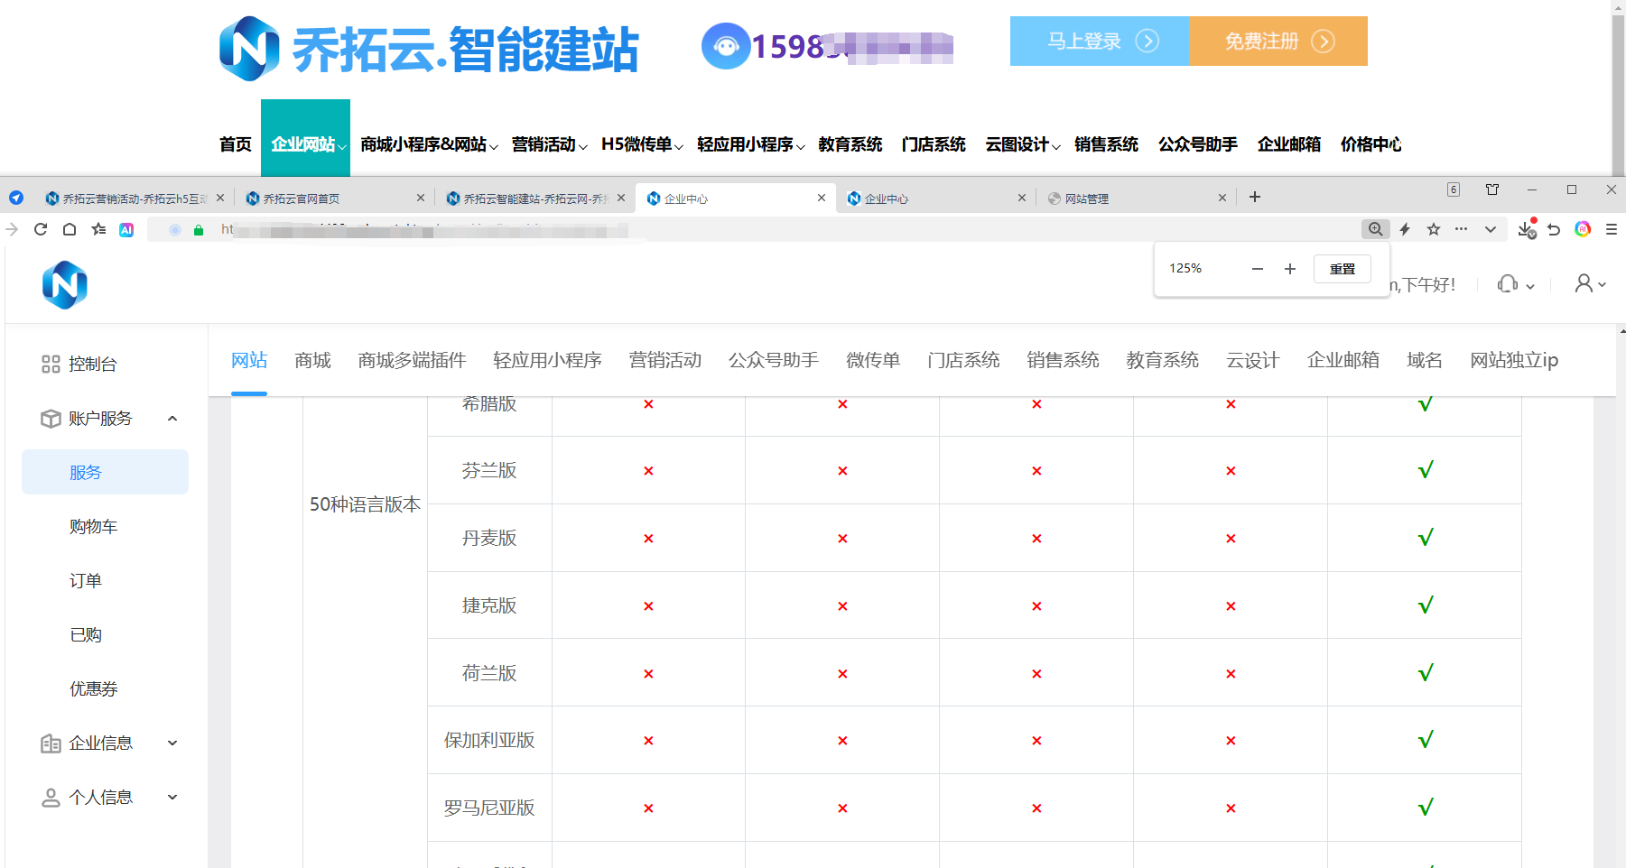Click the forward navigation arrow
Screen dimensions: 1626x868
[12, 229]
